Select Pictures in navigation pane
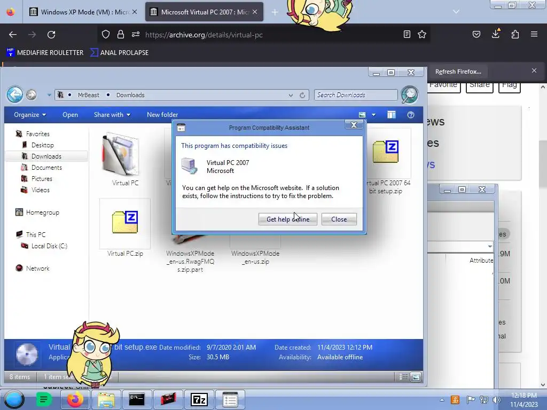The image size is (547, 410). 42,178
